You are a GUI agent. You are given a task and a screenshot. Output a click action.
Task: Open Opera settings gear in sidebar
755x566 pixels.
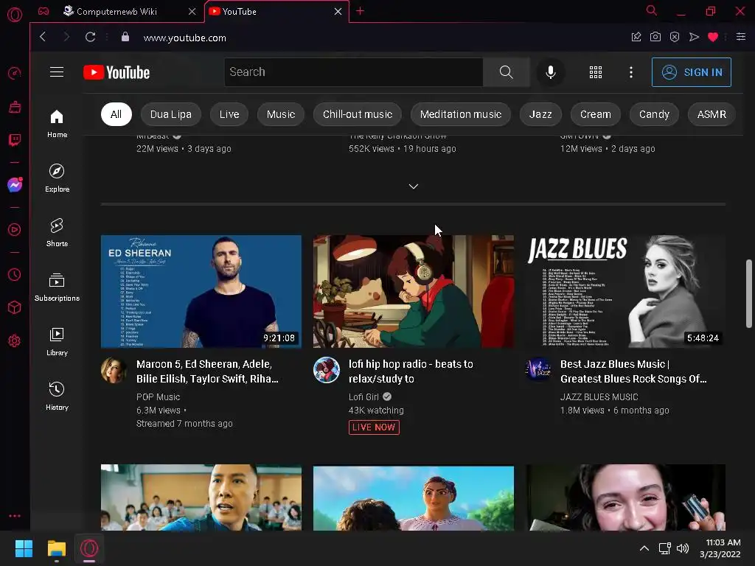(x=15, y=340)
